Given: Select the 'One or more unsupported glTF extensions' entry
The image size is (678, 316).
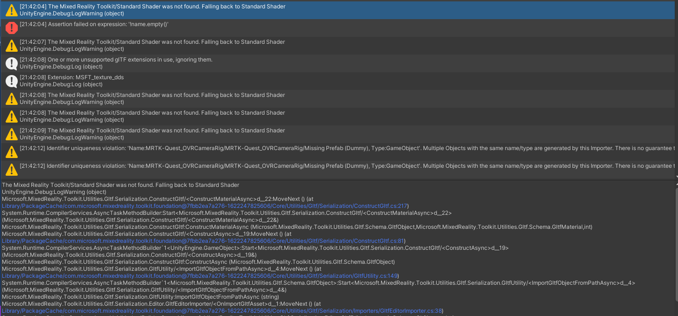Looking at the screenshot, I should point(187,63).
